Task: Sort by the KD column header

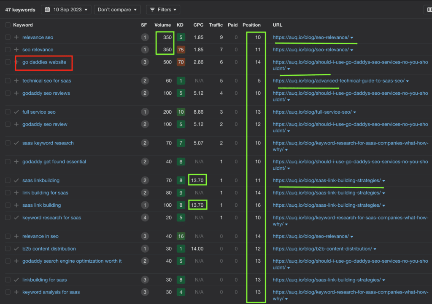Action: (180, 25)
